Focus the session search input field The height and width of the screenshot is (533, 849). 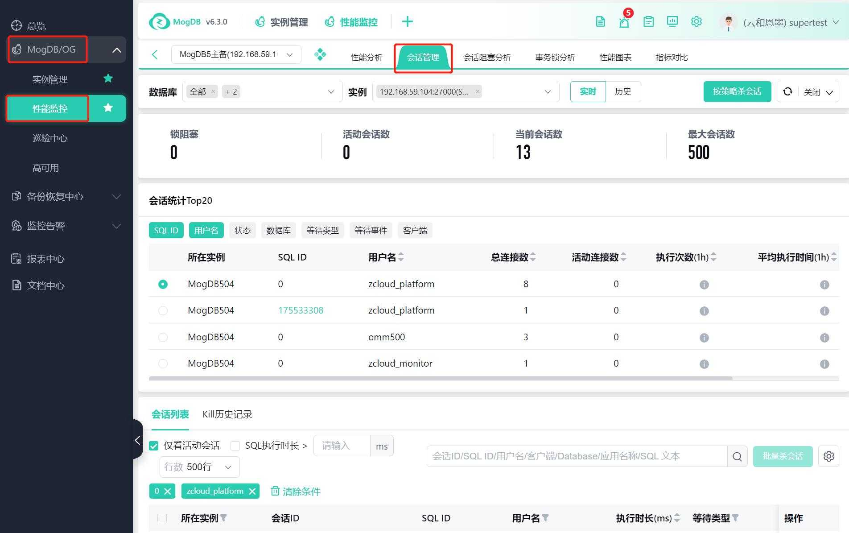coord(577,456)
